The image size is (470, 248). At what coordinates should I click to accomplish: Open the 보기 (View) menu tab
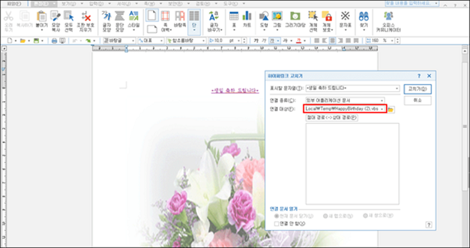(68, 3)
